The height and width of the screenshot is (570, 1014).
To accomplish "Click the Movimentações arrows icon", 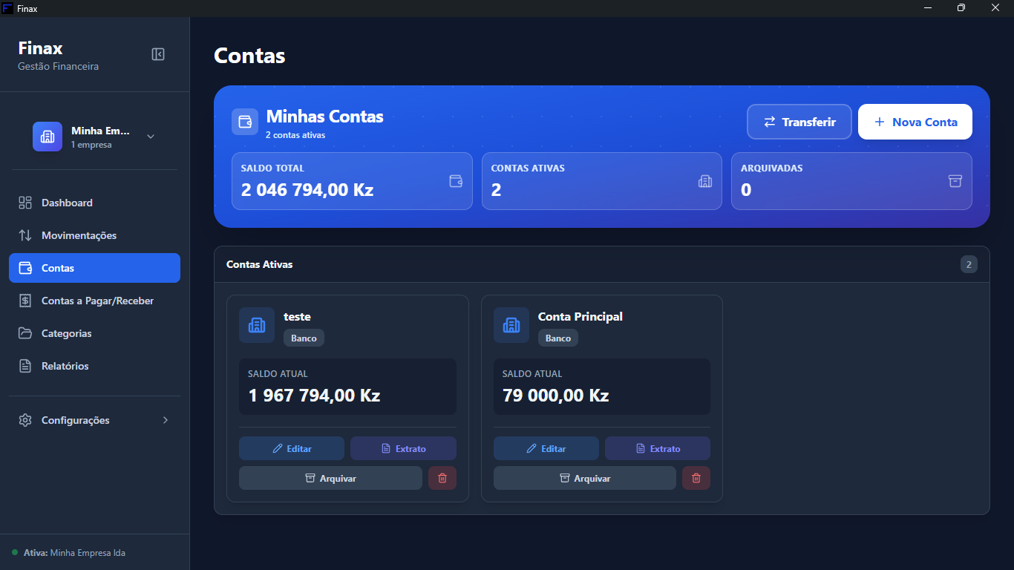I will [x=25, y=235].
